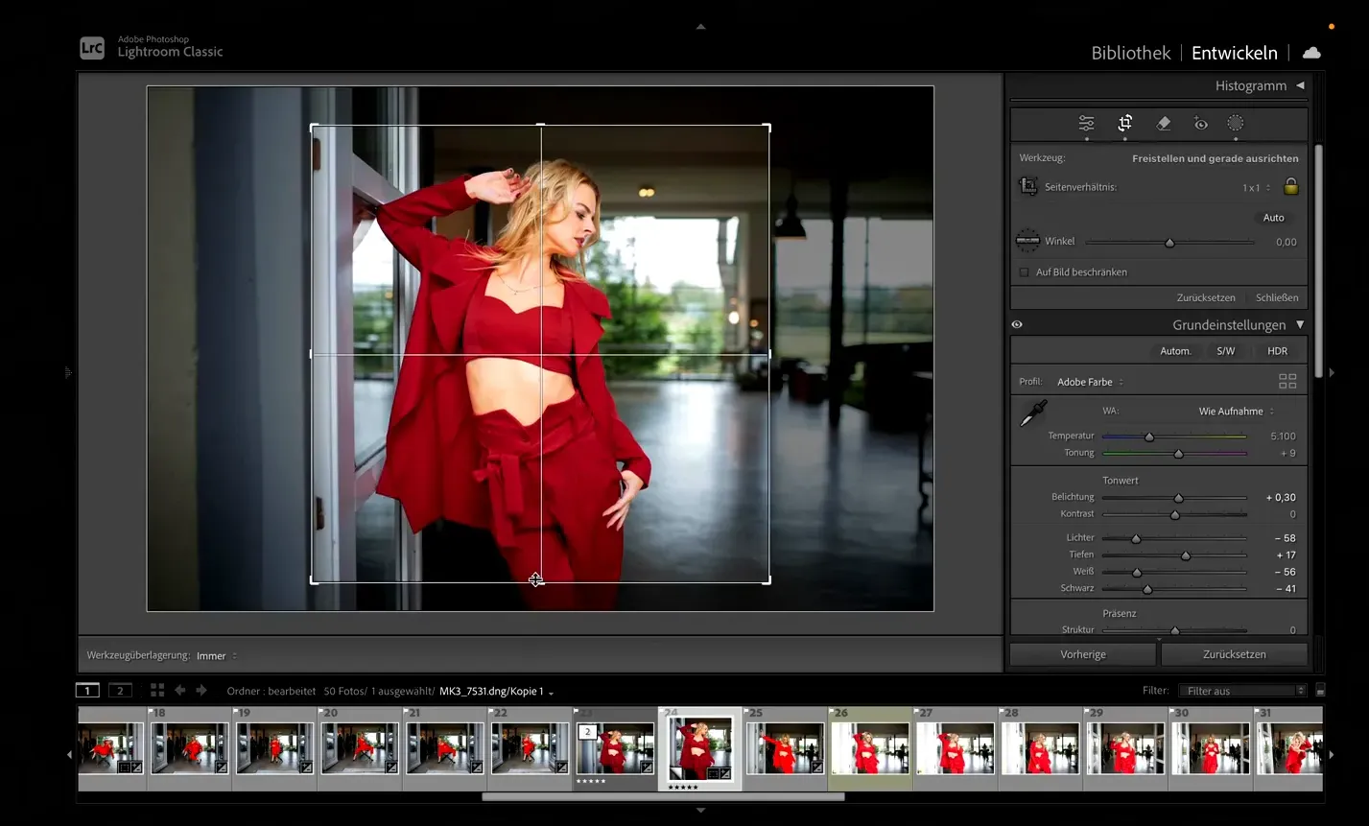Select the Healing eraser tool icon
The width and height of the screenshot is (1369, 826).
tap(1163, 124)
